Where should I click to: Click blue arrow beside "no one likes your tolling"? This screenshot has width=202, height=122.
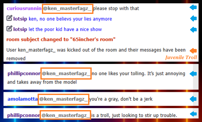[x=193, y=74]
